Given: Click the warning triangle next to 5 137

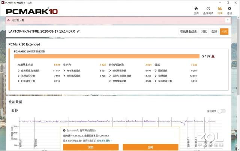Looking at the screenshot, I should coord(213,56).
